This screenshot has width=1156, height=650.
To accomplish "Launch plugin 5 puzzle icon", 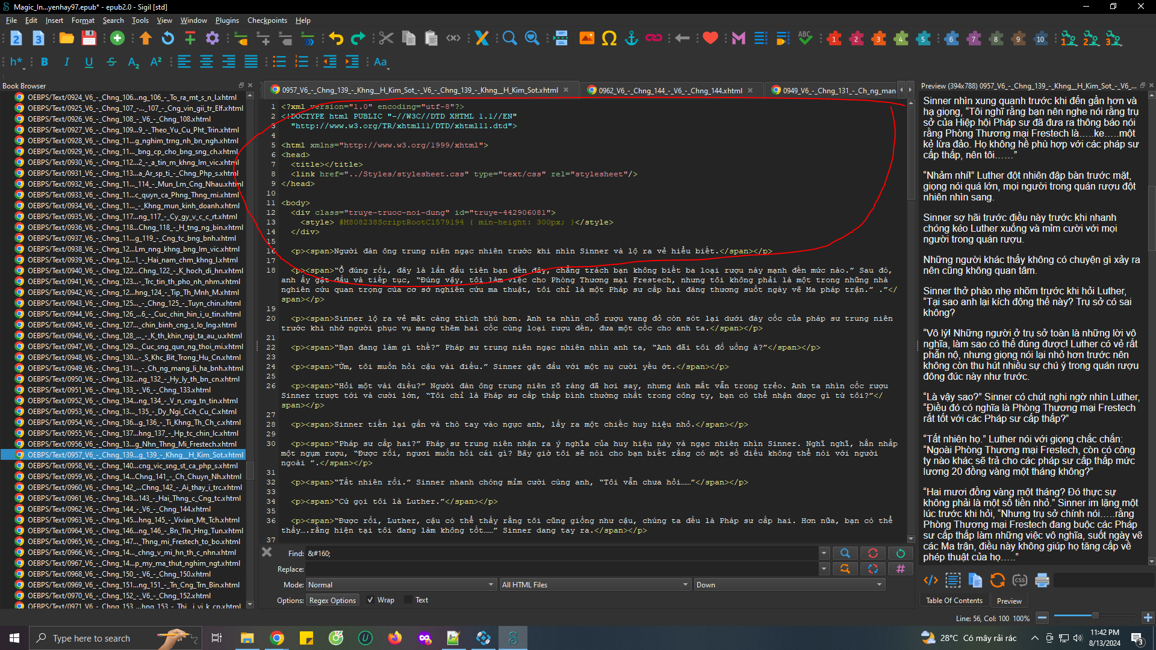I will pyautogui.click(x=923, y=39).
